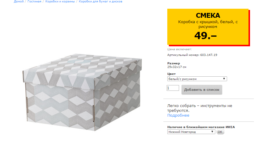The width and height of the screenshot is (276, 141).
Task: Click arrow of the store selection dropdown
Action: coord(212,132)
